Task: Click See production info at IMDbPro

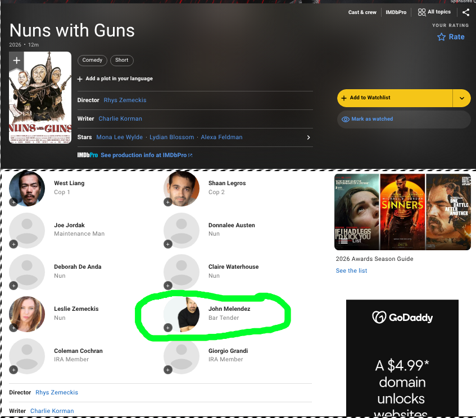Action: tap(147, 155)
